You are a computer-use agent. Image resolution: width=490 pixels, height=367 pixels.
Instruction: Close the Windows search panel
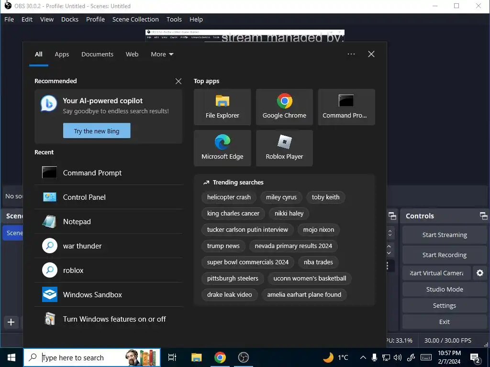coord(371,54)
